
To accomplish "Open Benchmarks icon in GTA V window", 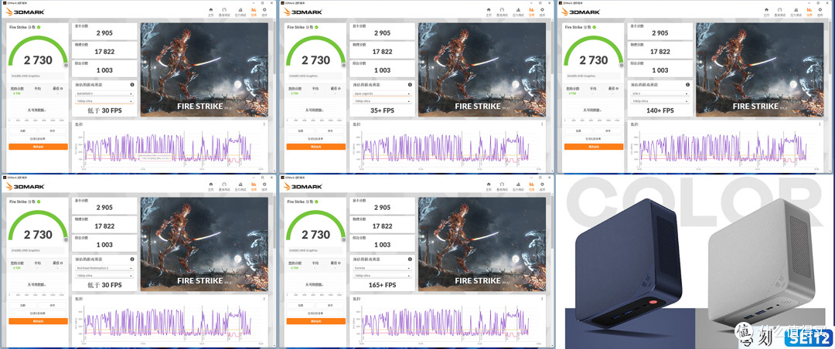I will [x=780, y=11].
